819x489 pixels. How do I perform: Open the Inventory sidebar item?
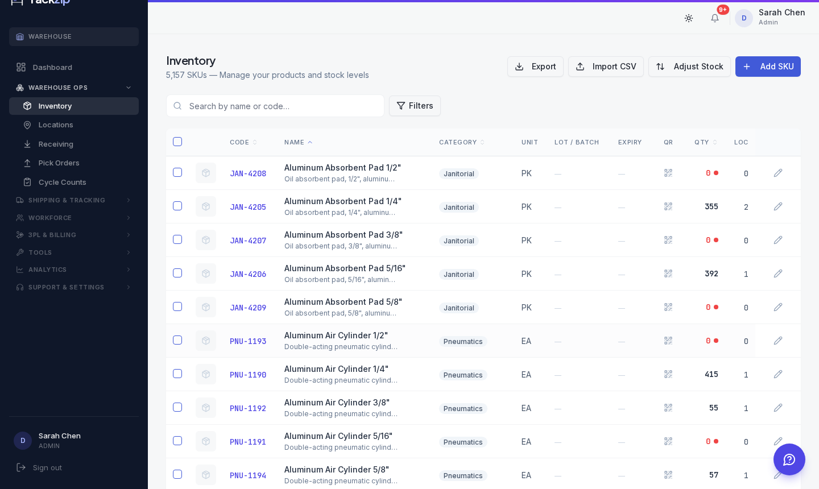pyautogui.click(x=74, y=106)
